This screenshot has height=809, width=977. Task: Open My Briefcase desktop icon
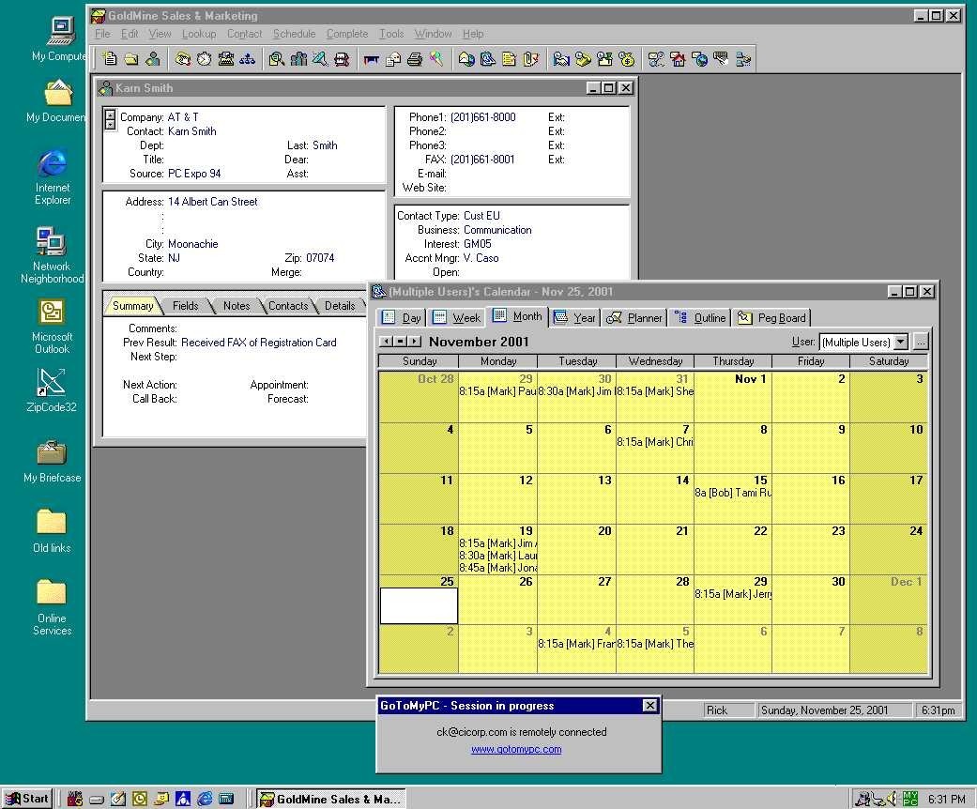click(x=52, y=461)
